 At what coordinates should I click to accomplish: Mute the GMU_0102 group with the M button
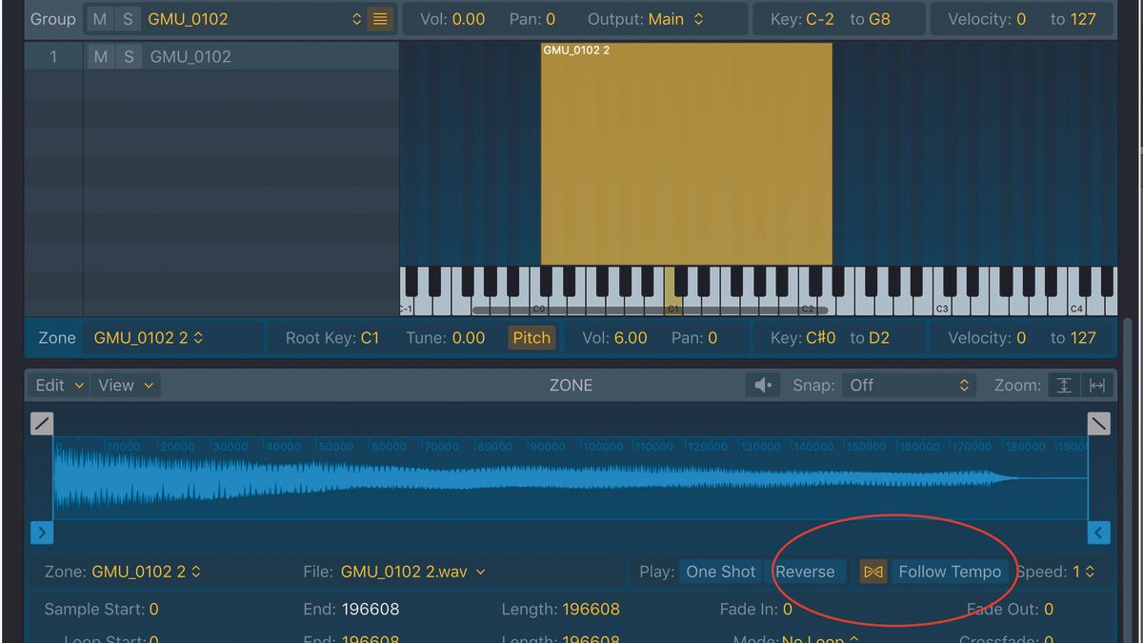point(100,18)
